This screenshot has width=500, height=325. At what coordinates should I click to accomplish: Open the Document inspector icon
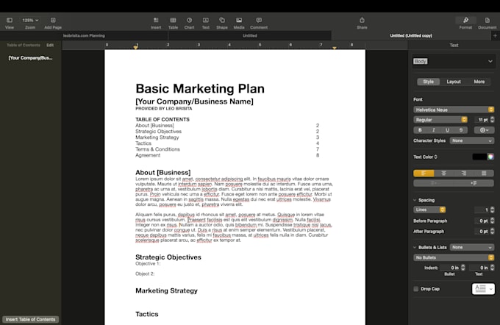click(x=488, y=21)
